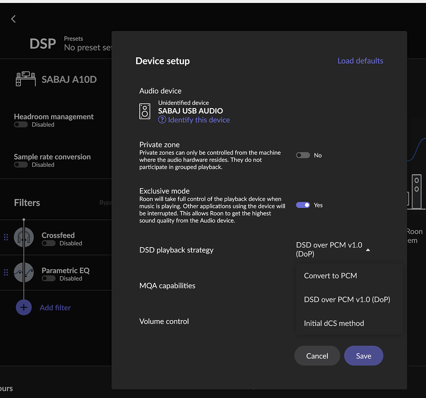Click the SABAJ USB AUDIO device name
Viewport: 426px width, 398px height.
pyautogui.click(x=191, y=111)
